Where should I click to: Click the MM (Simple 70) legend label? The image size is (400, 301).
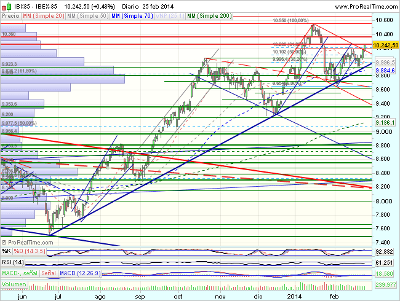click(132, 16)
